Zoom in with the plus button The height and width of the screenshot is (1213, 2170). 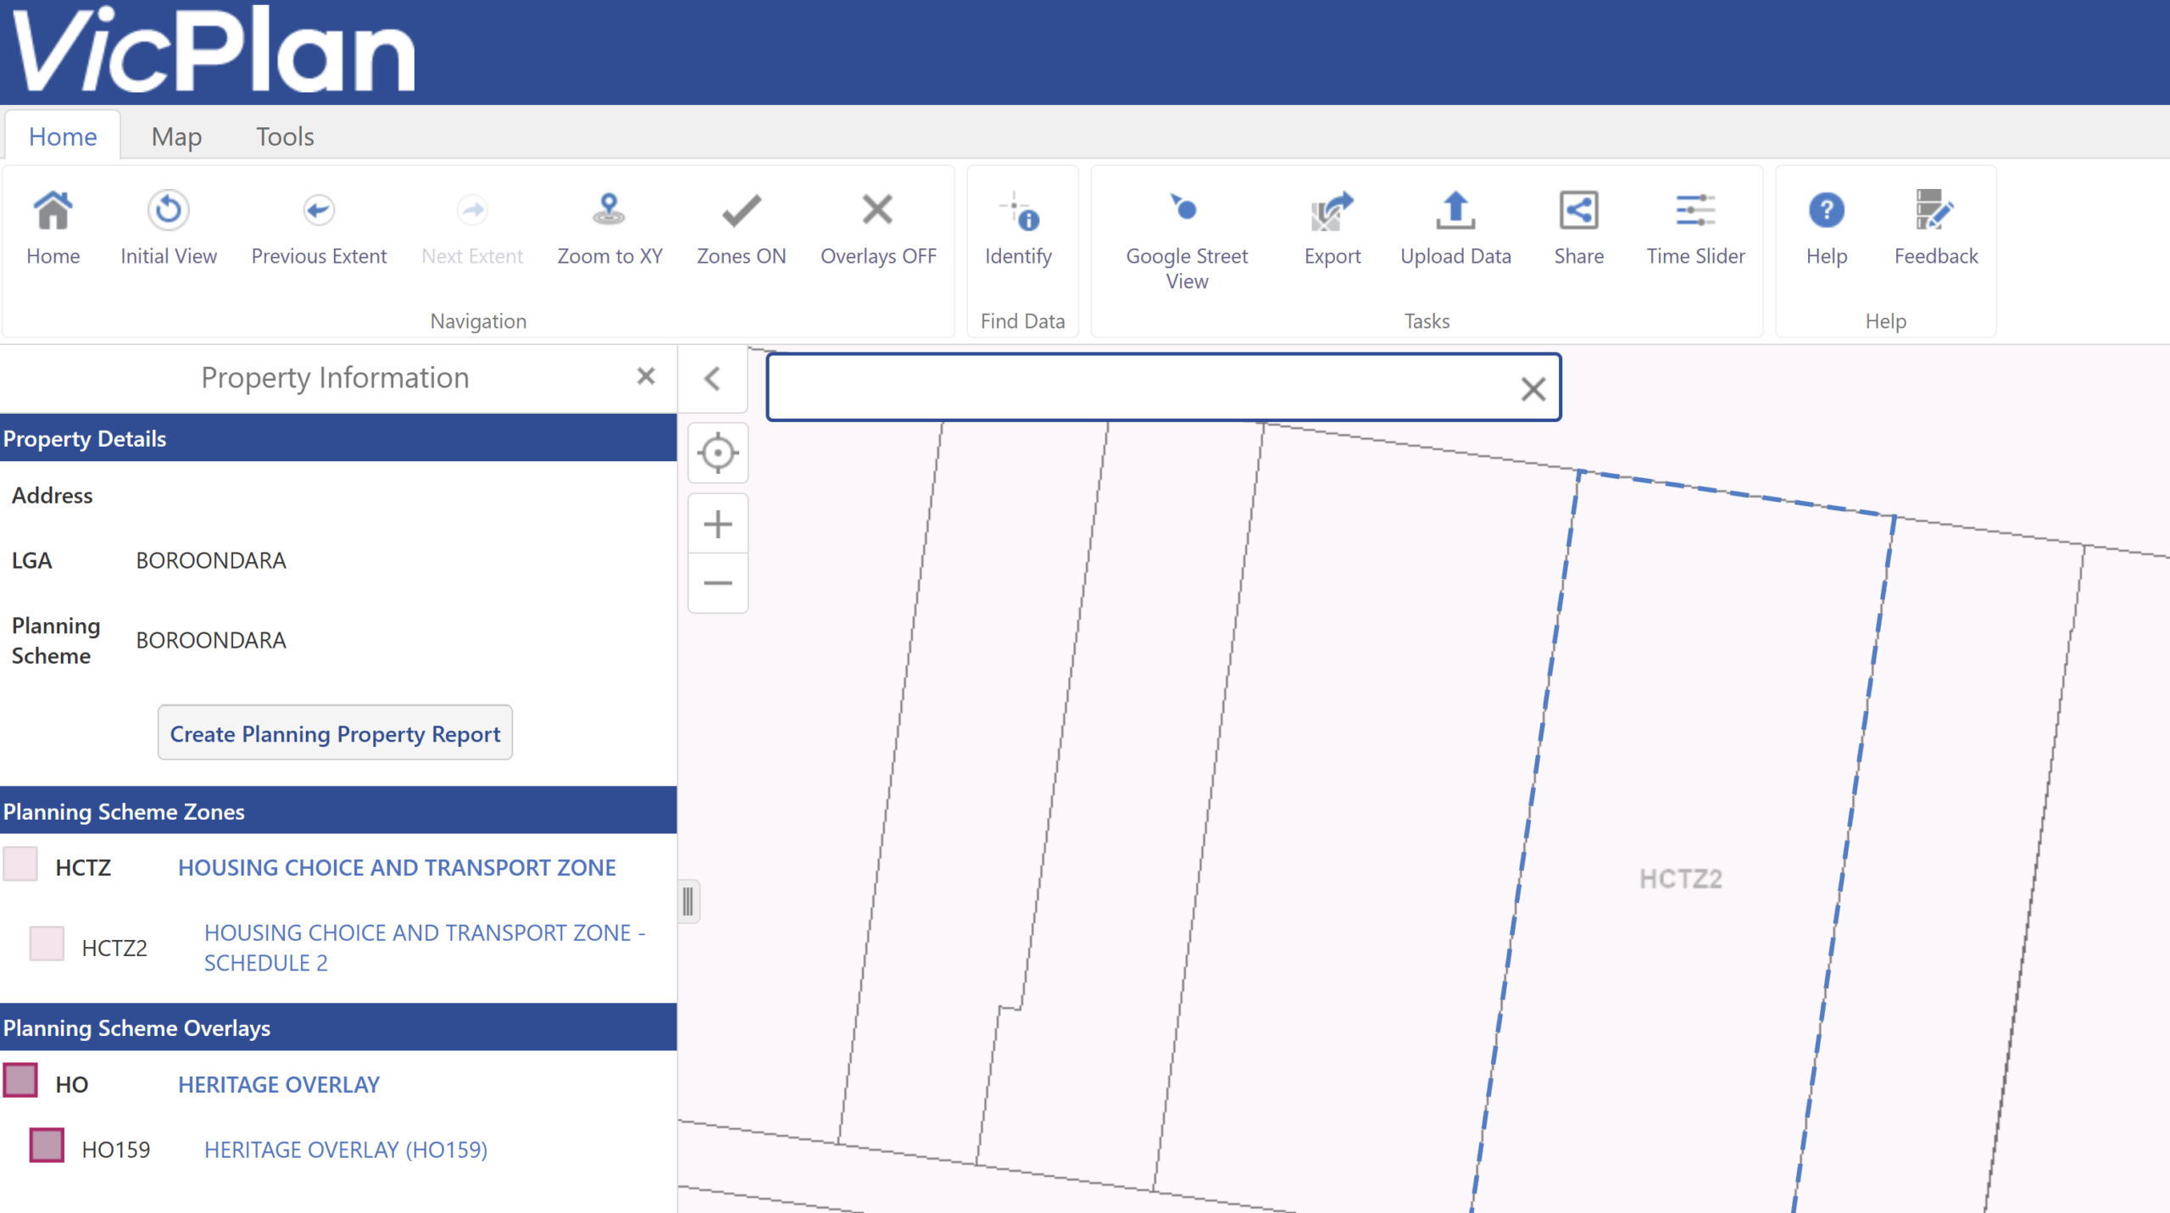coord(718,524)
